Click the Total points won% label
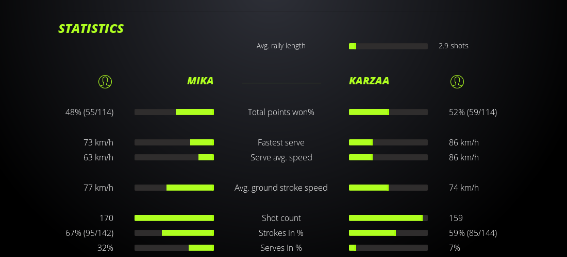 tap(281, 112)
